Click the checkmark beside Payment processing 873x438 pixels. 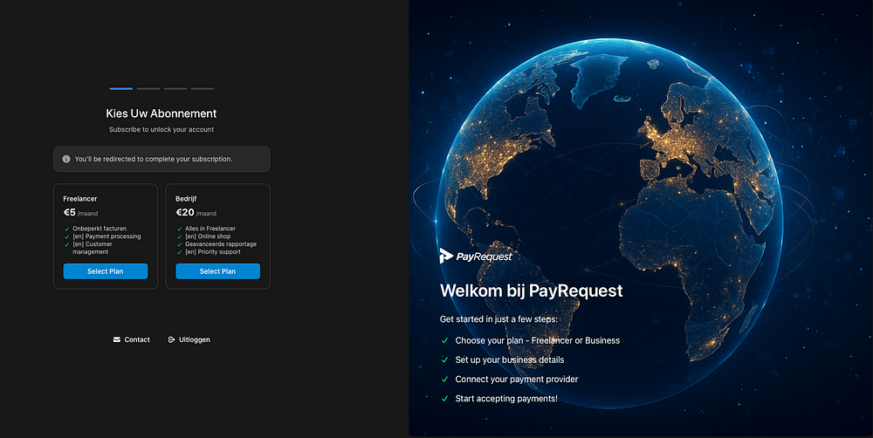(x=67, y=236)
